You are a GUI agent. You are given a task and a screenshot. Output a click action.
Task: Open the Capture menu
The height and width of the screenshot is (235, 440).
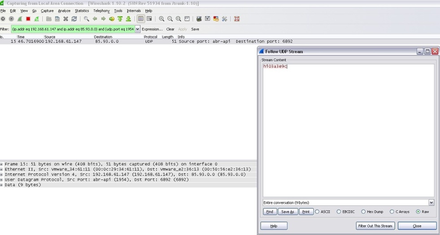coord(47,11)
